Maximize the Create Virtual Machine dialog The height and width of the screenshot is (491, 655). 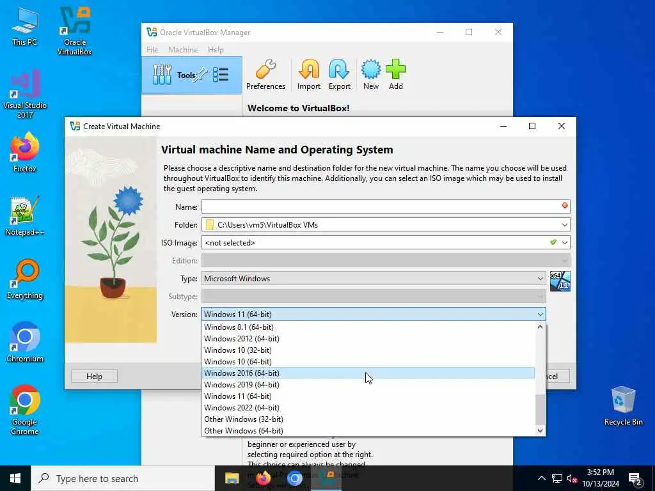point(532,126)
